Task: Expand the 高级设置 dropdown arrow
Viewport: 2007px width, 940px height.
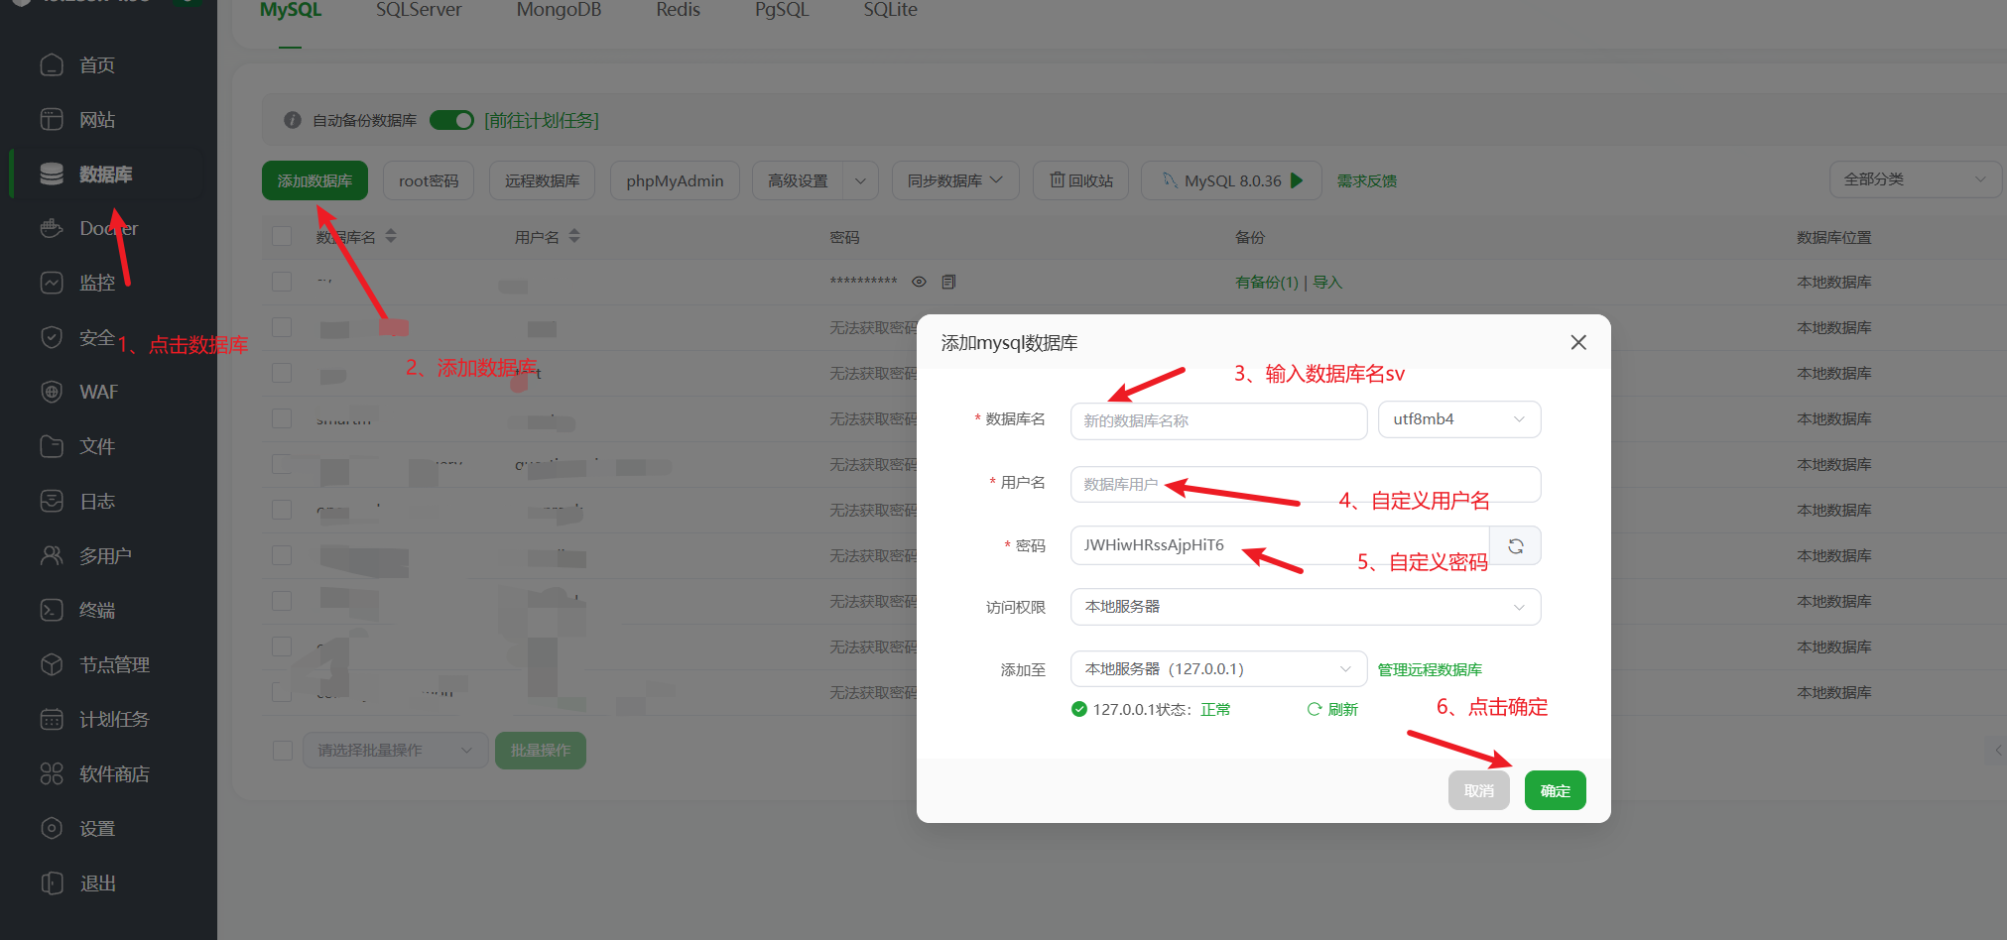Action: [x=860, y=180]
